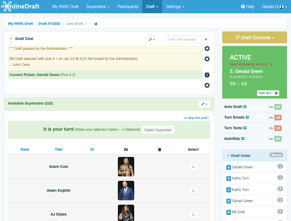The height and width of the screenshot is (221, 291).
Task: Turn Turn Emails Off
Action: pyautogui.click(x=278, y=118)
